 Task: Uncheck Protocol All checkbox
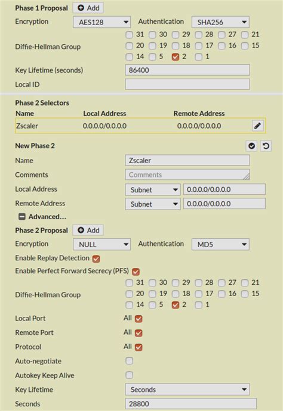click(x=139, y=347)
